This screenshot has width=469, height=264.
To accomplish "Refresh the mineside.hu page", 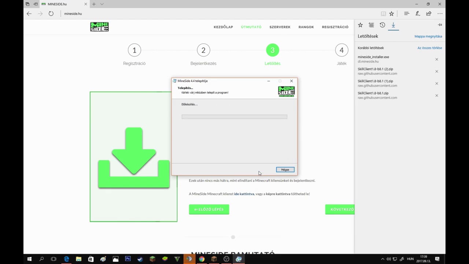I will click(51, 14).
